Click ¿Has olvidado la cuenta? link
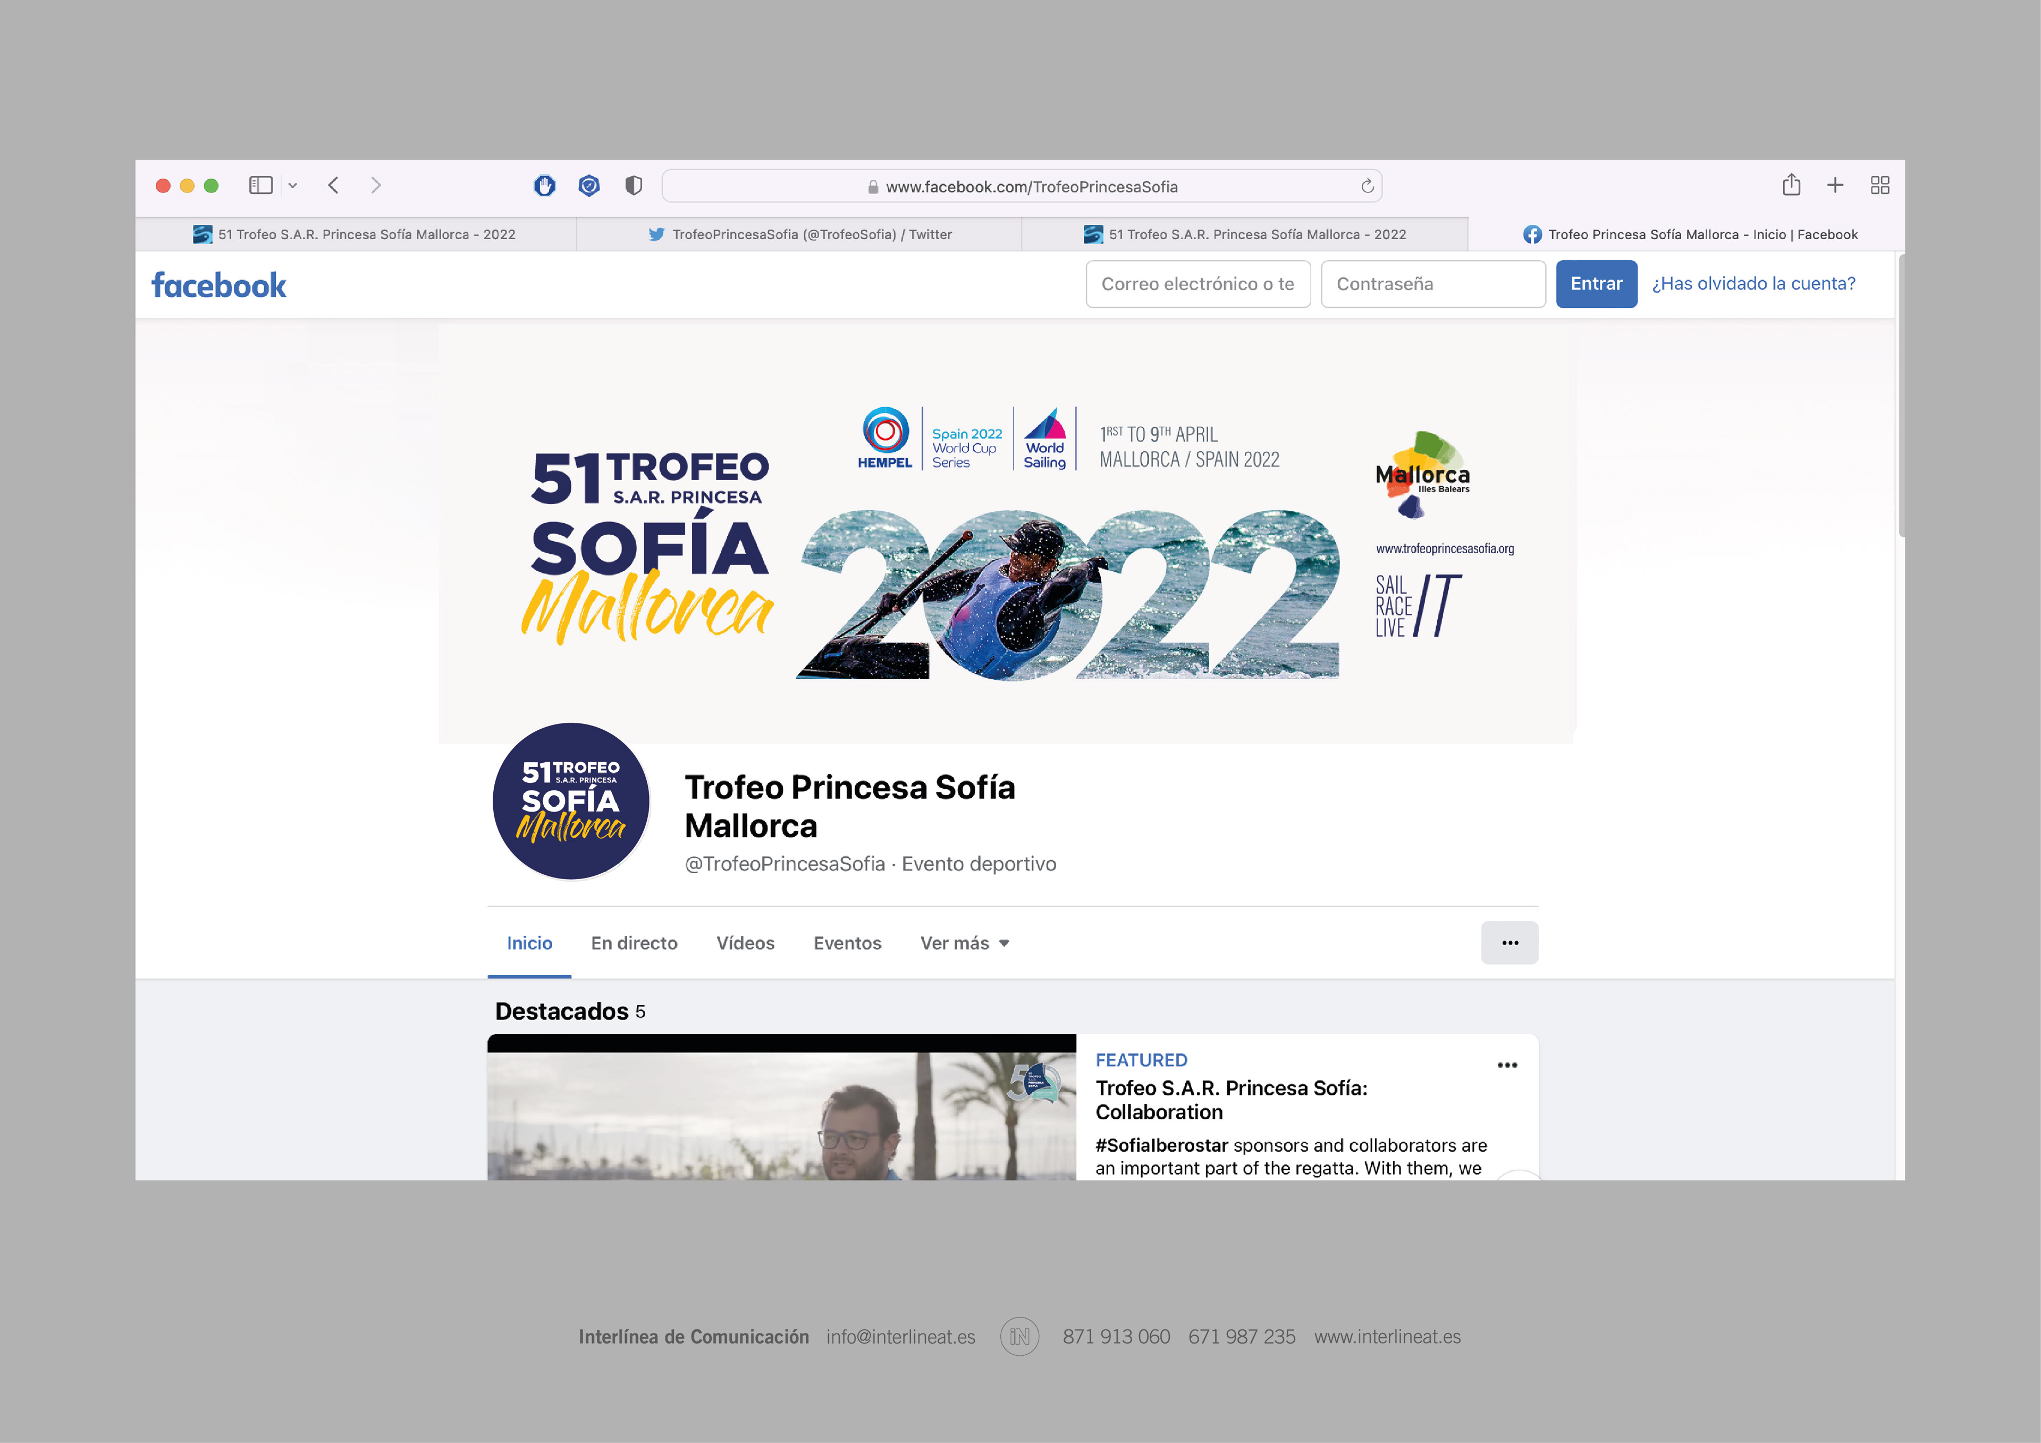Image resolution: width=2041 pixels, height=1443 pixels. [x=1753, y=284]
